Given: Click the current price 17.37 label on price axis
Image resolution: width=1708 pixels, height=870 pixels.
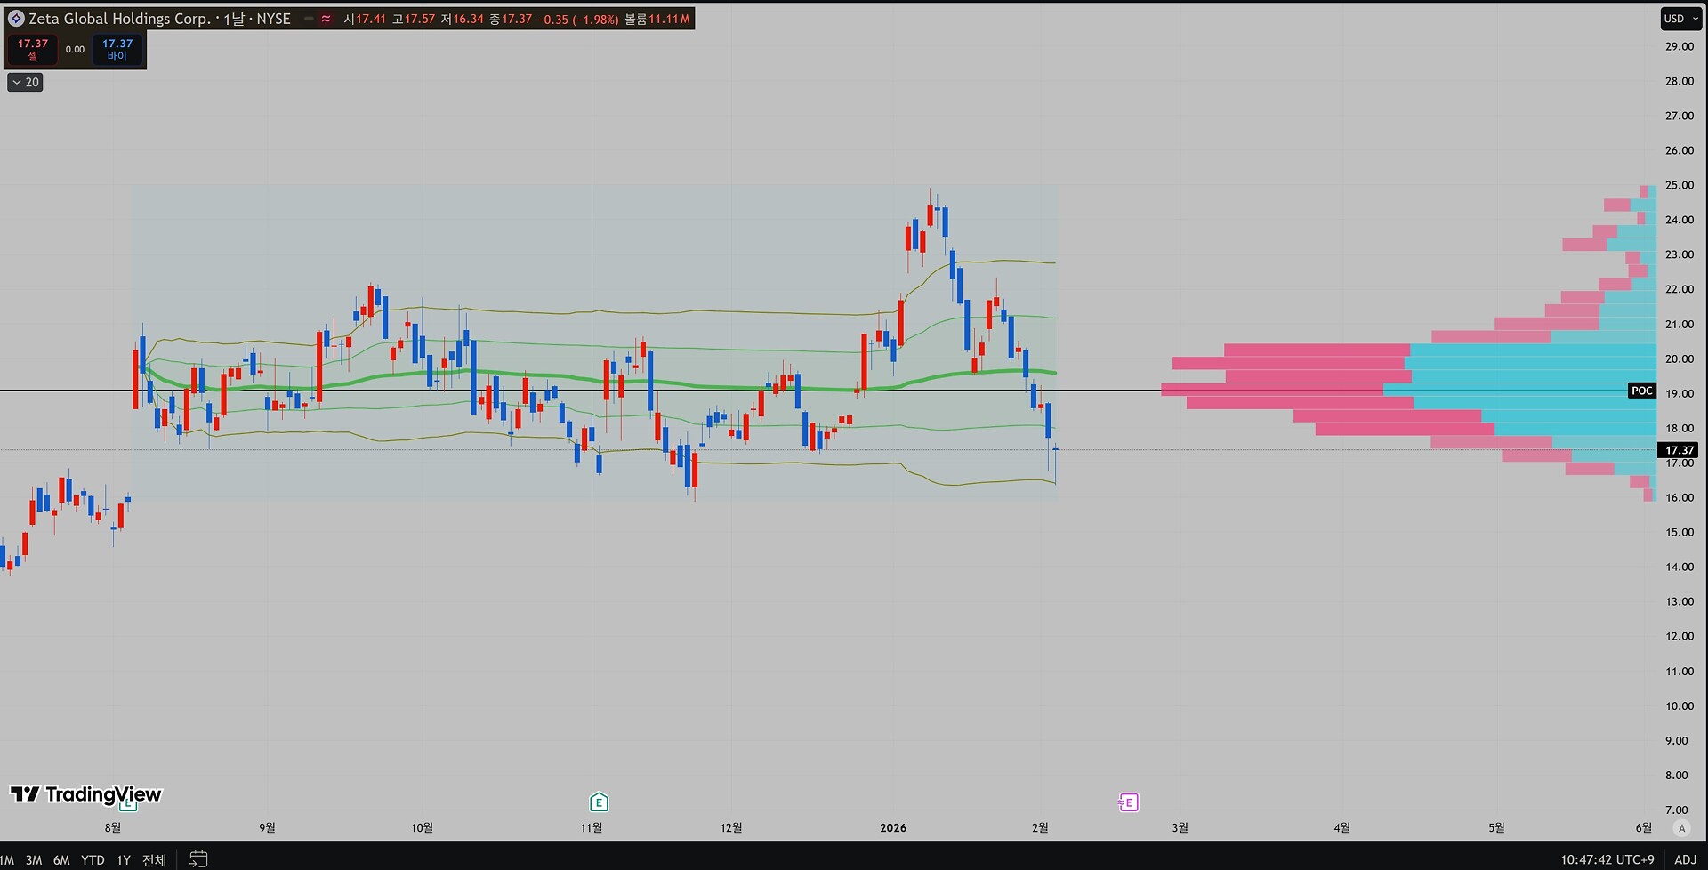Looking at the screenshot, I should (1679, 450).
